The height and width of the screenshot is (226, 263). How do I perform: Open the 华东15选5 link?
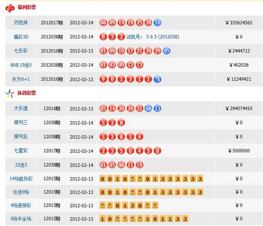point(21,65)
